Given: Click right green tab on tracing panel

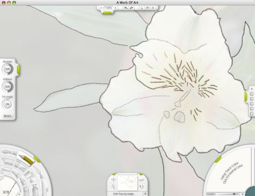Looking at the screenshot, I should [141, 174].
